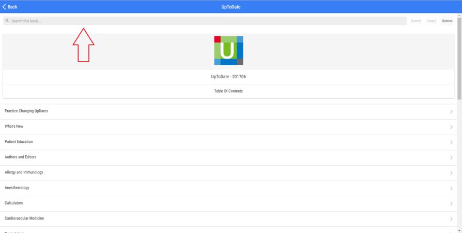Click the UpToDate logo image
Screen dimensions: 462x233
coord(228,51)
